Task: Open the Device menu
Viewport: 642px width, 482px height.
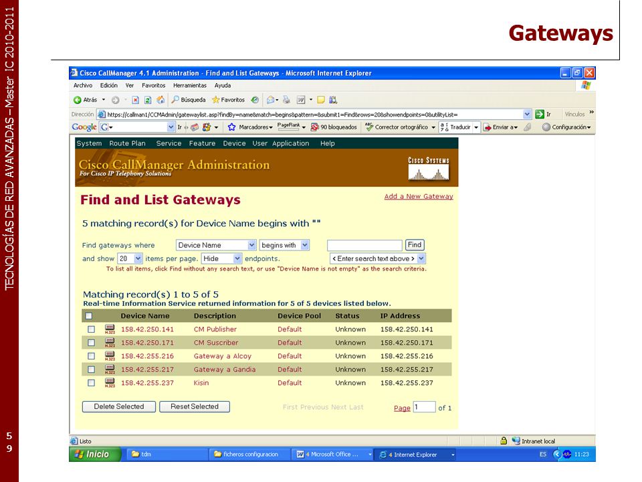Action: coord(234,143)
